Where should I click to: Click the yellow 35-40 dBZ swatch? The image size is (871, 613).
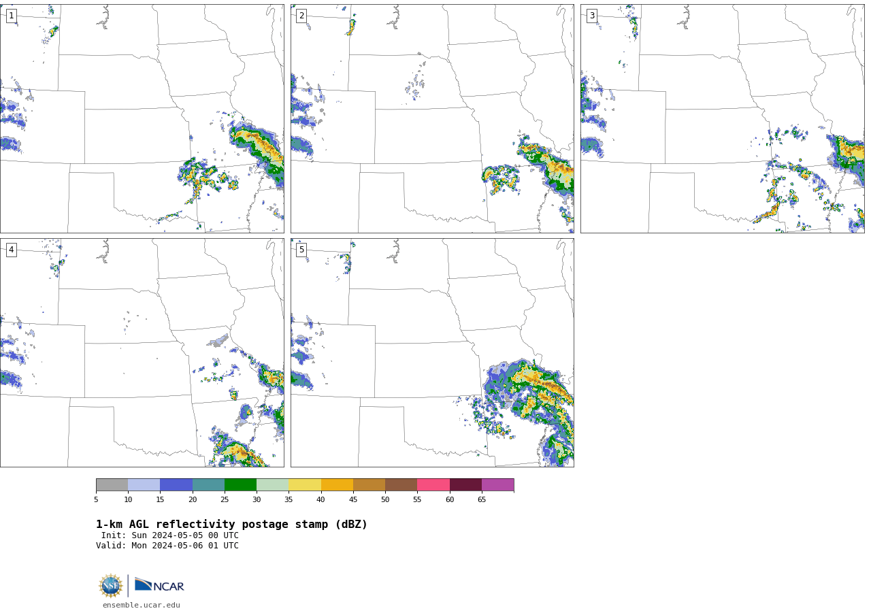point(305,484)
